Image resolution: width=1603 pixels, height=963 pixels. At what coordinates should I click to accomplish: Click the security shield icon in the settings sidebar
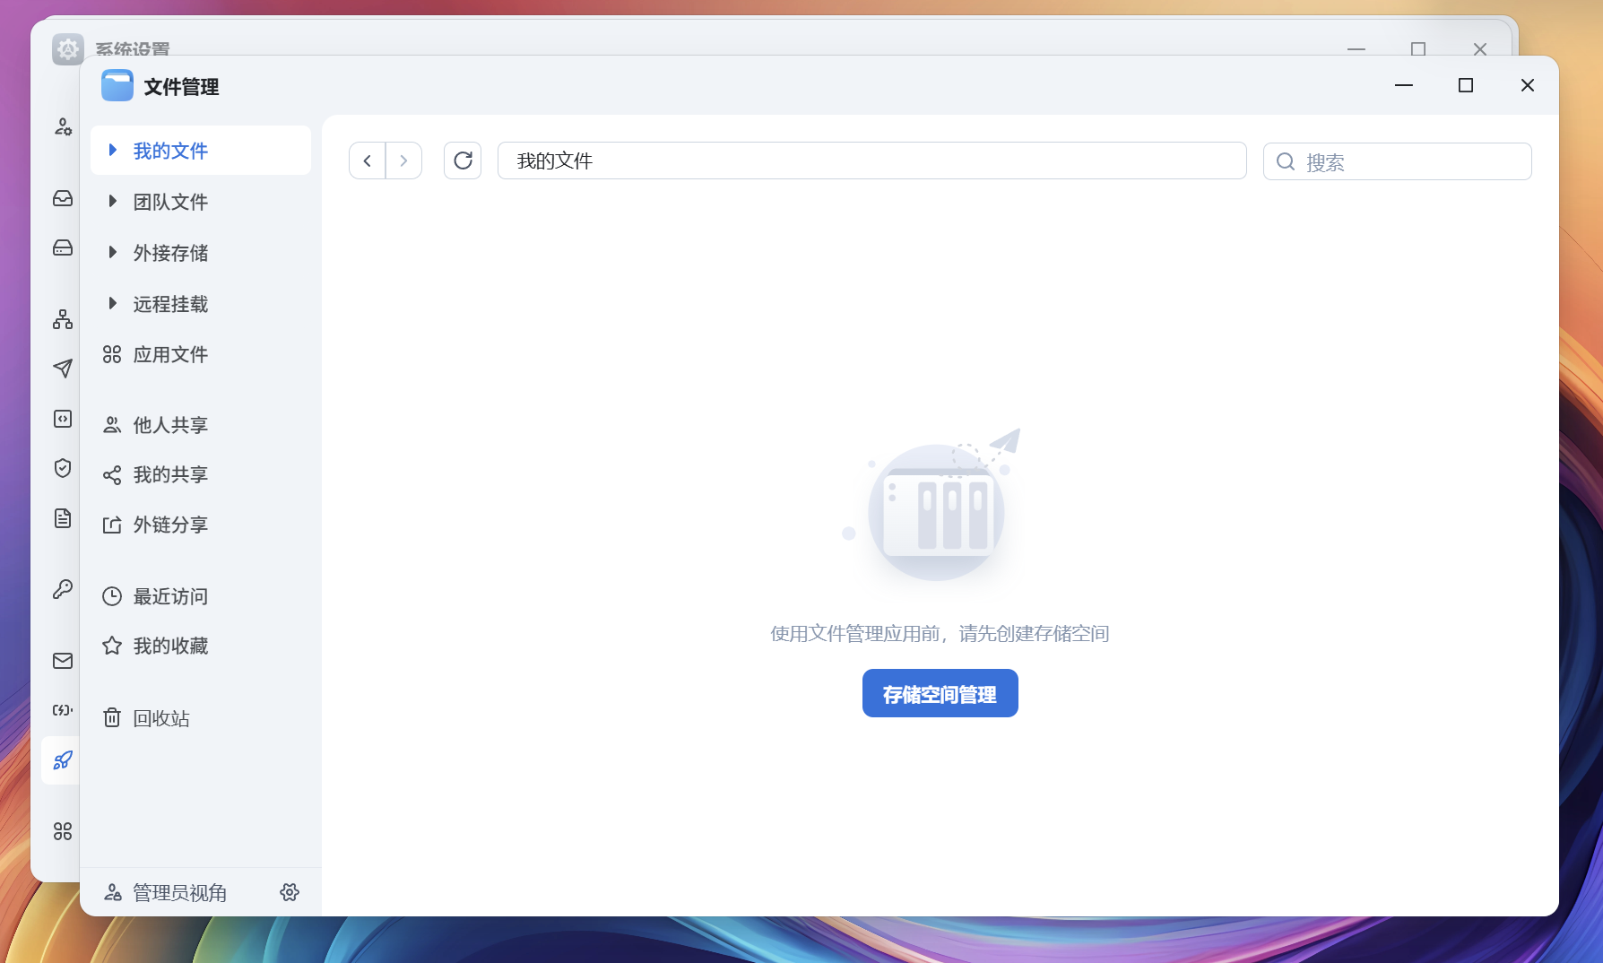pos(62,468)
